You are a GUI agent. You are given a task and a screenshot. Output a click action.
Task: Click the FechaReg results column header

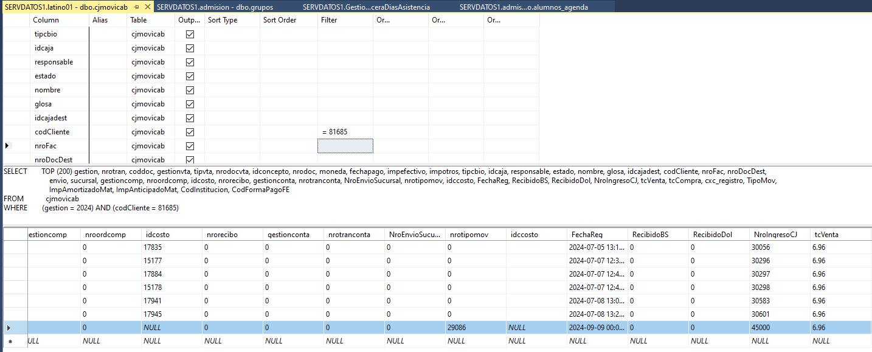pyautogui.click(x=597, y=234)
